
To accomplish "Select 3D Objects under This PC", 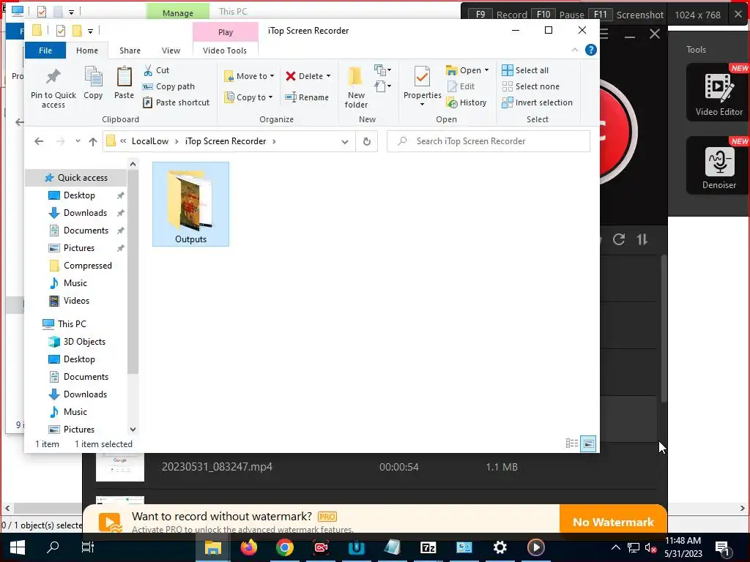I will coord(84,342).
